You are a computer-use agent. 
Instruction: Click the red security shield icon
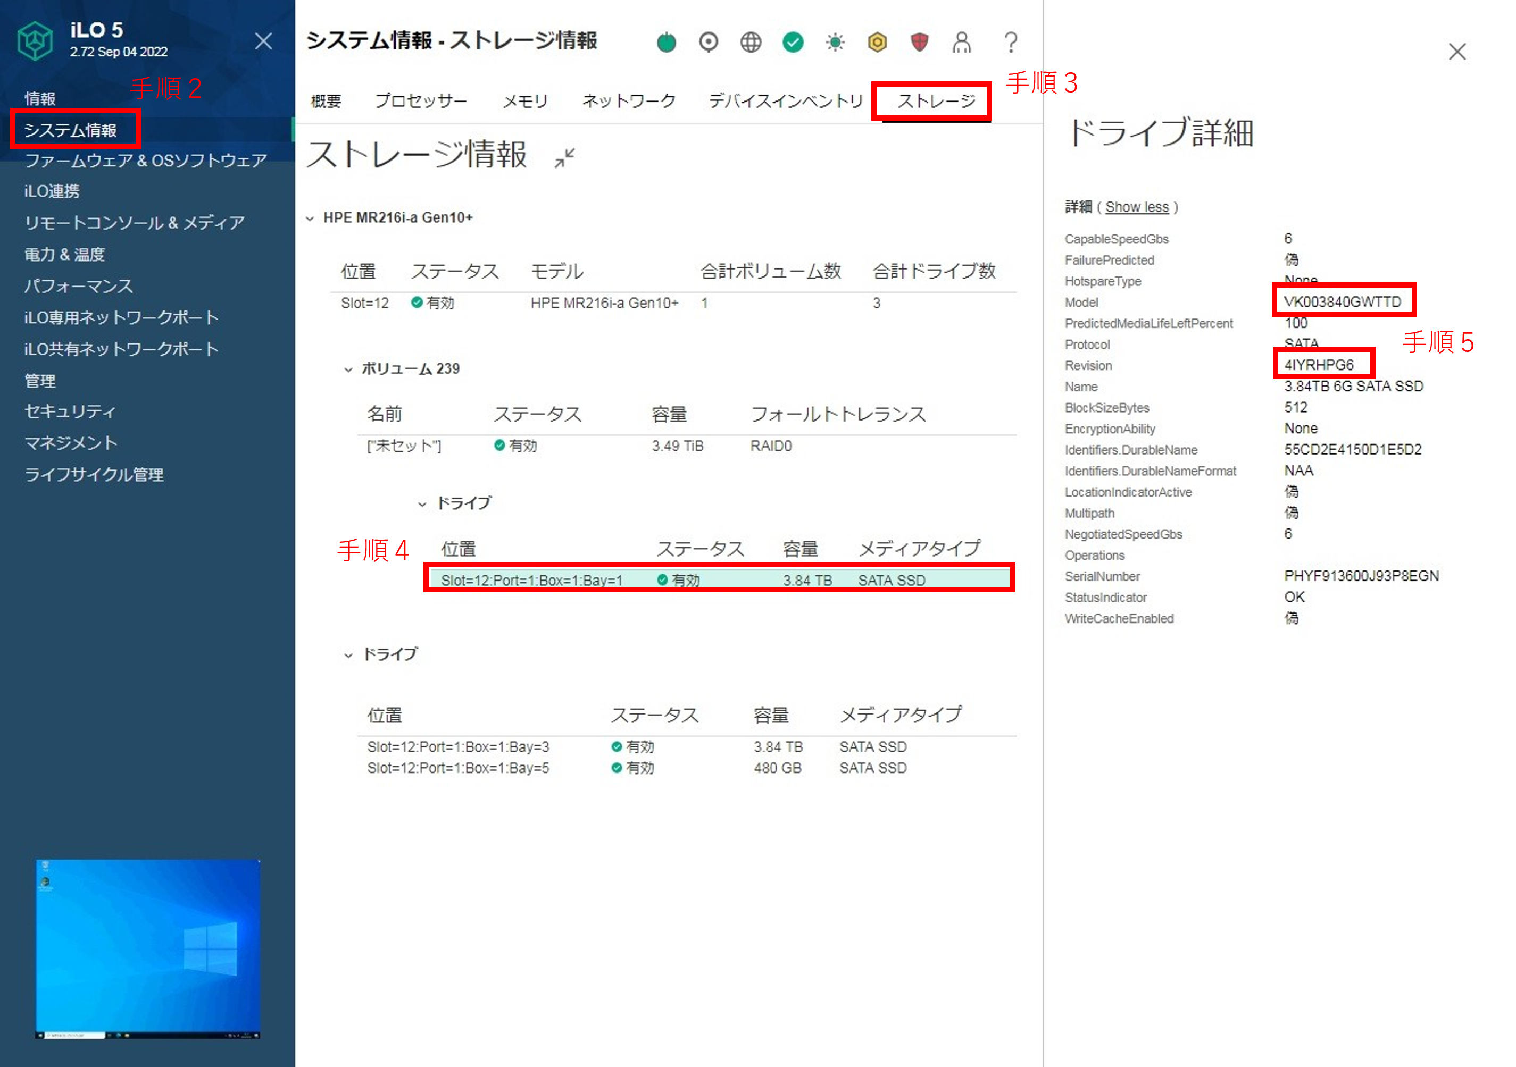pos(920,42)
